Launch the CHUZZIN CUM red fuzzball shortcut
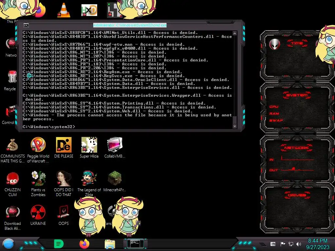 click(x=13, y=184)
